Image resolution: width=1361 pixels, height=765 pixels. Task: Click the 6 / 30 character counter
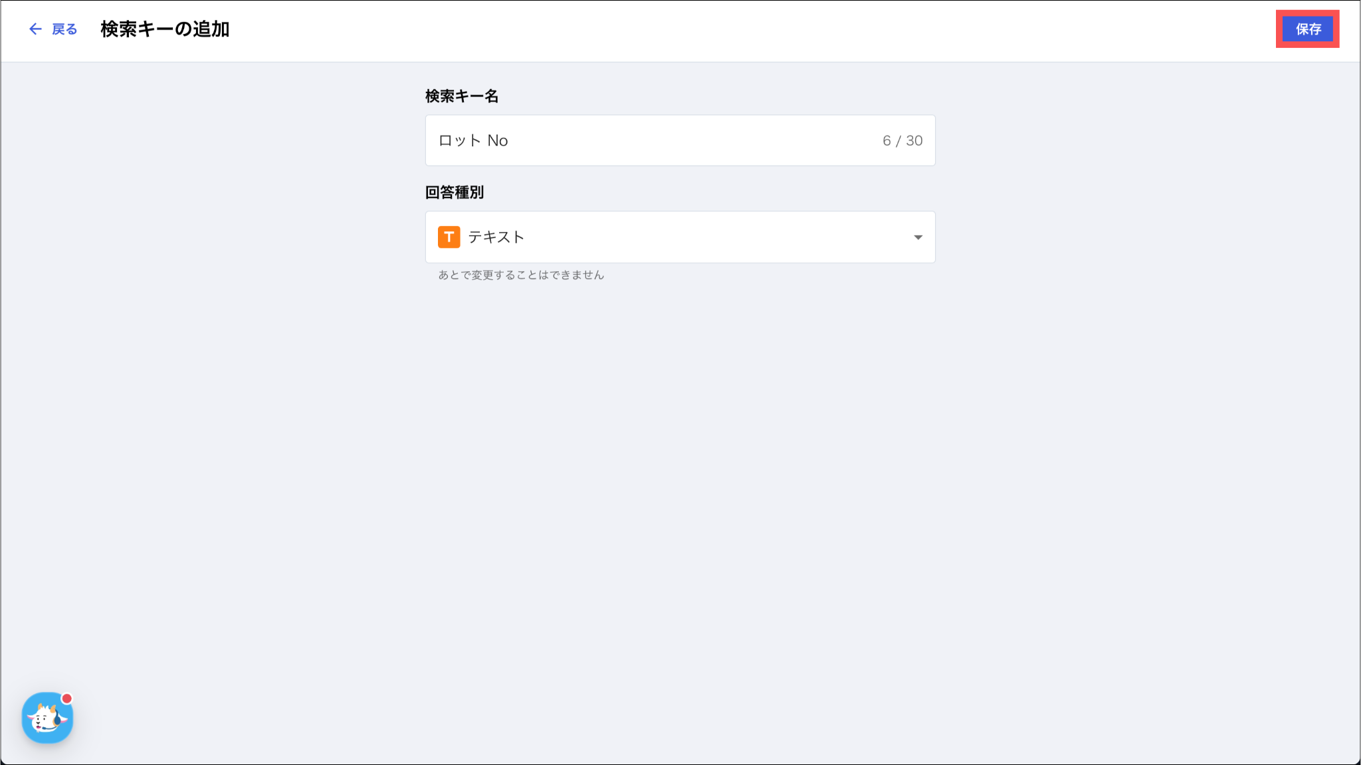902,141
